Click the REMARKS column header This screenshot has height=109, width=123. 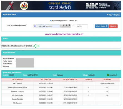point(107,80)
